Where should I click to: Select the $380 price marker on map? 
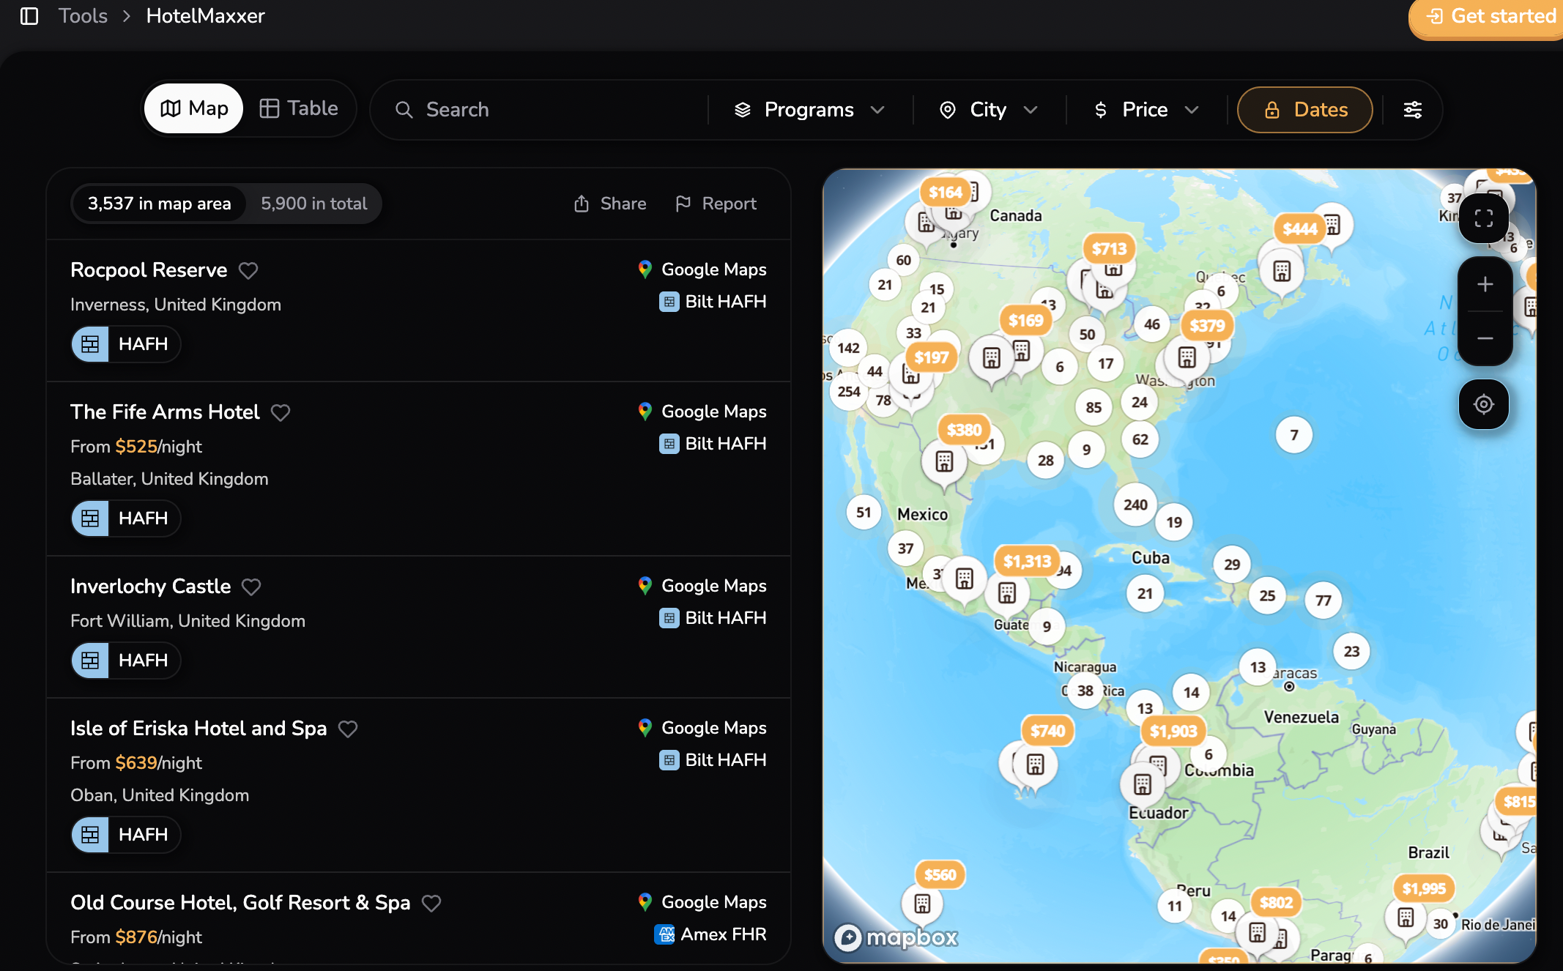coord(964,430)
